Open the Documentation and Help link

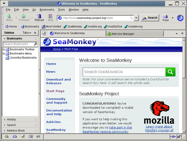(59, 112)
